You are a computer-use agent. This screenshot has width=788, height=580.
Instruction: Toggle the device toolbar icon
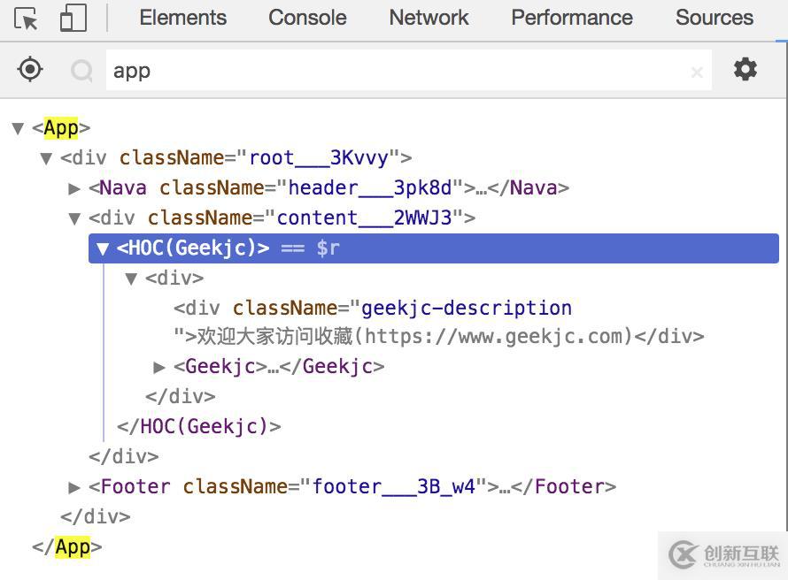click(73, 19)
